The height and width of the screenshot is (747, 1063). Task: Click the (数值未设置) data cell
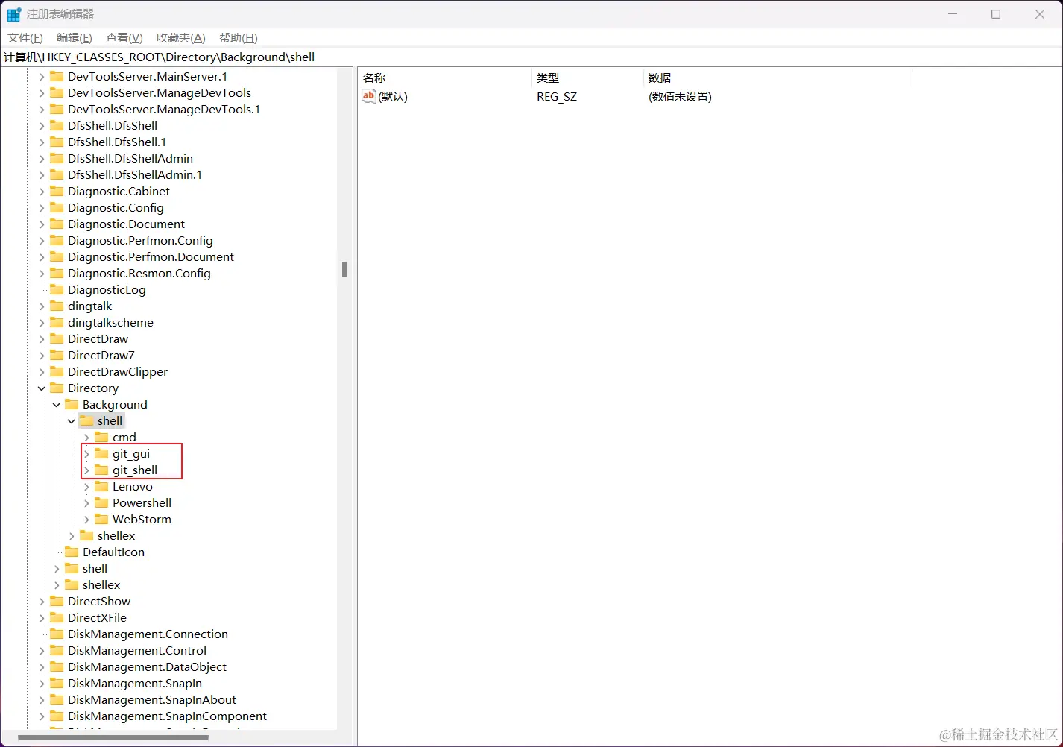(680, 96)
